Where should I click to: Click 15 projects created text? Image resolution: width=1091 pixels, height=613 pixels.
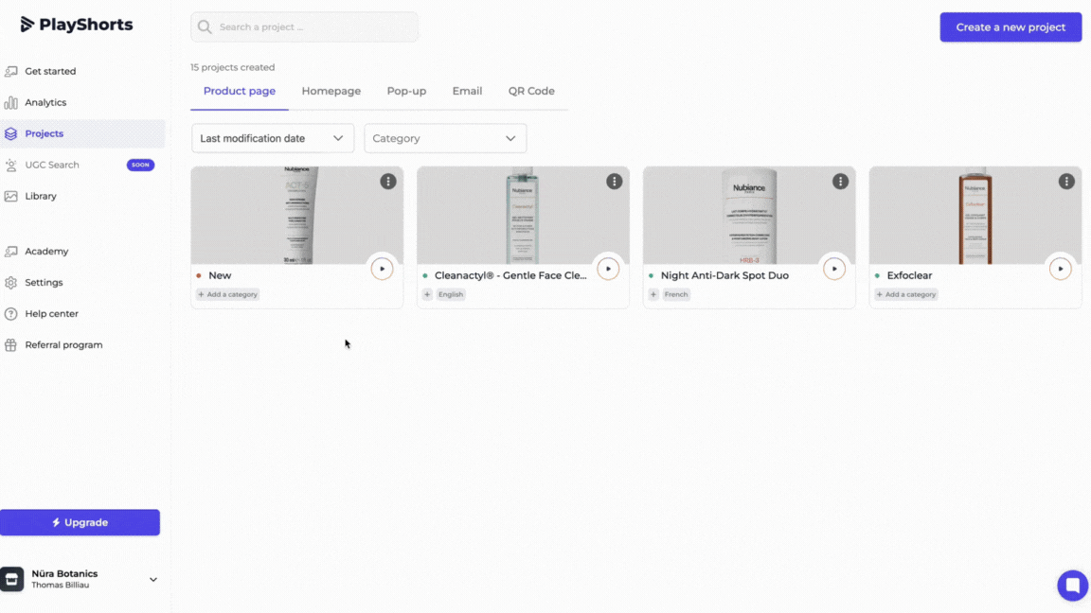pyautogui.click(x=232, y=67)
